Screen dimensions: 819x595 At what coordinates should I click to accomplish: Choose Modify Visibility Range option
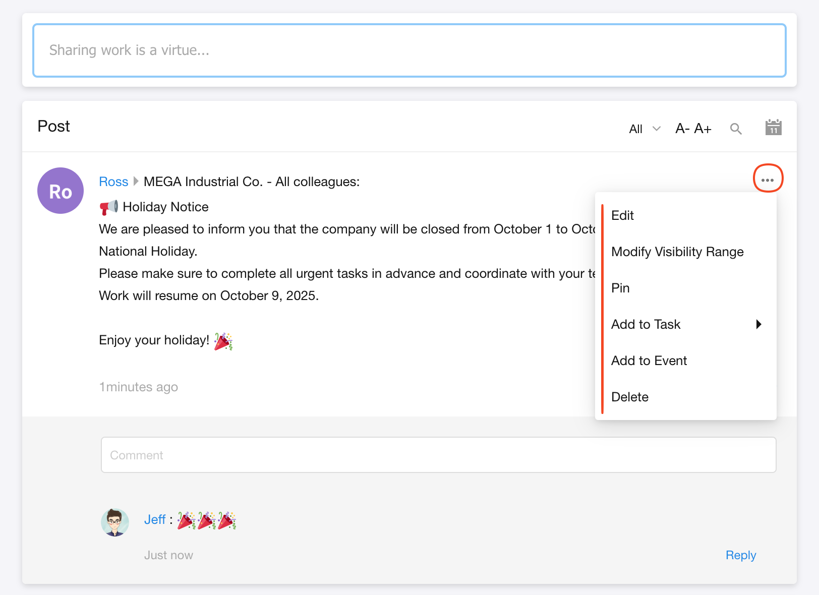click(677, 252)
